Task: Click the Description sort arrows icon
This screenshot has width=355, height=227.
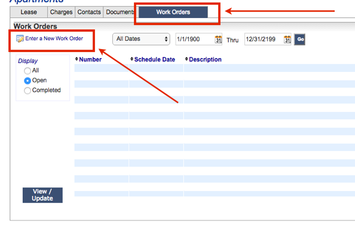Action: [186, 59]
